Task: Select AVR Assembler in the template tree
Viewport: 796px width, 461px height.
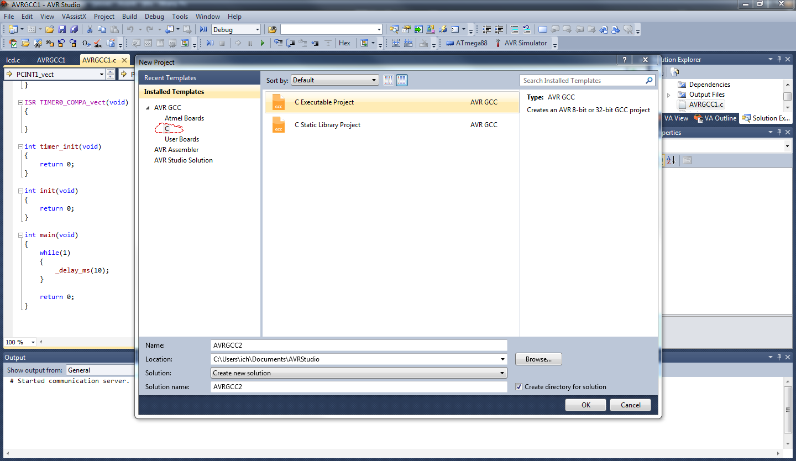Action: tap(176, 150)
